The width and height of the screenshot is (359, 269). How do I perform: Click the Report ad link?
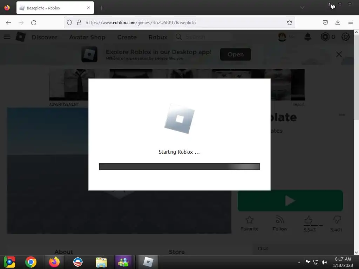point(298,104)
